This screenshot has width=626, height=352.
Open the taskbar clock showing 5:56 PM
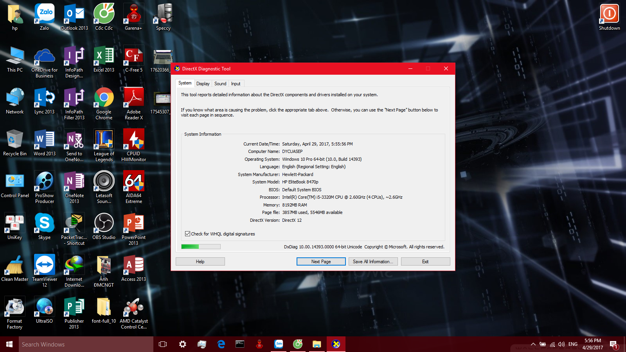point(592,344)
